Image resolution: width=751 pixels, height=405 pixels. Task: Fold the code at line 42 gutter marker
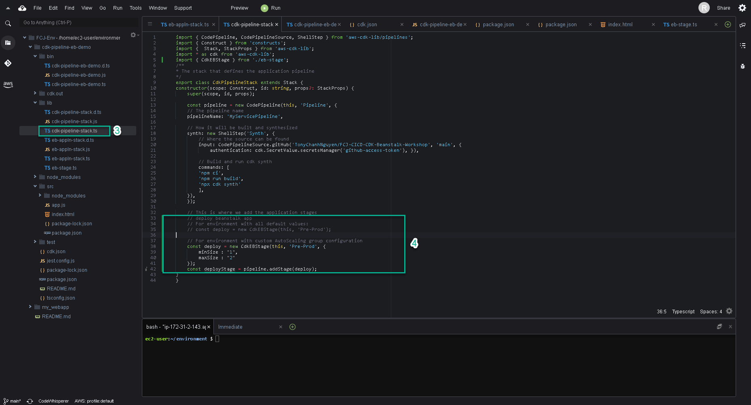point(146,269)
